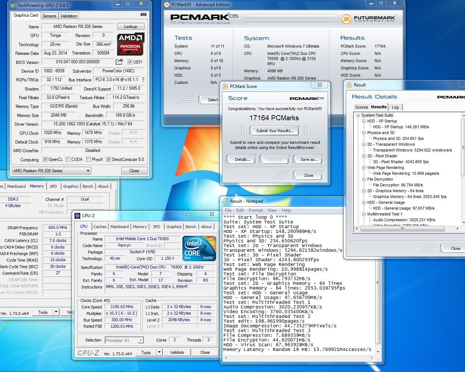Collapse the File Decryption node
The width and height of the screenshot is (465, 372).
coord(364,179)
